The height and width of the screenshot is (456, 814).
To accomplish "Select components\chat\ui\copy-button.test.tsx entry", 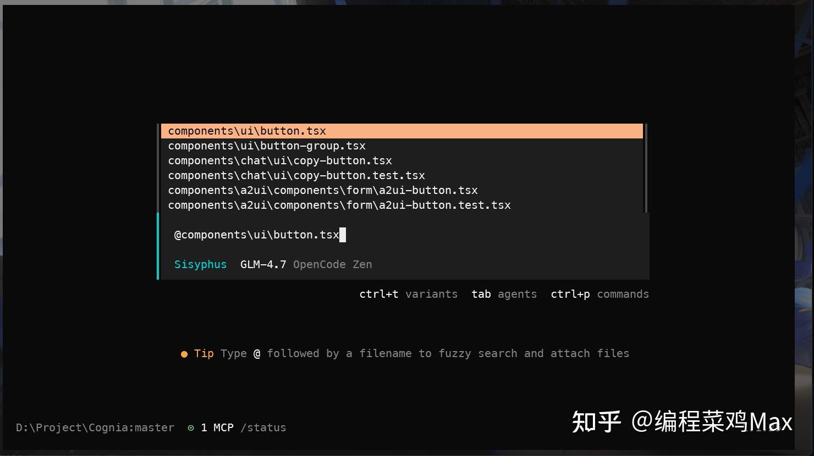I will (x=402, y=175).
